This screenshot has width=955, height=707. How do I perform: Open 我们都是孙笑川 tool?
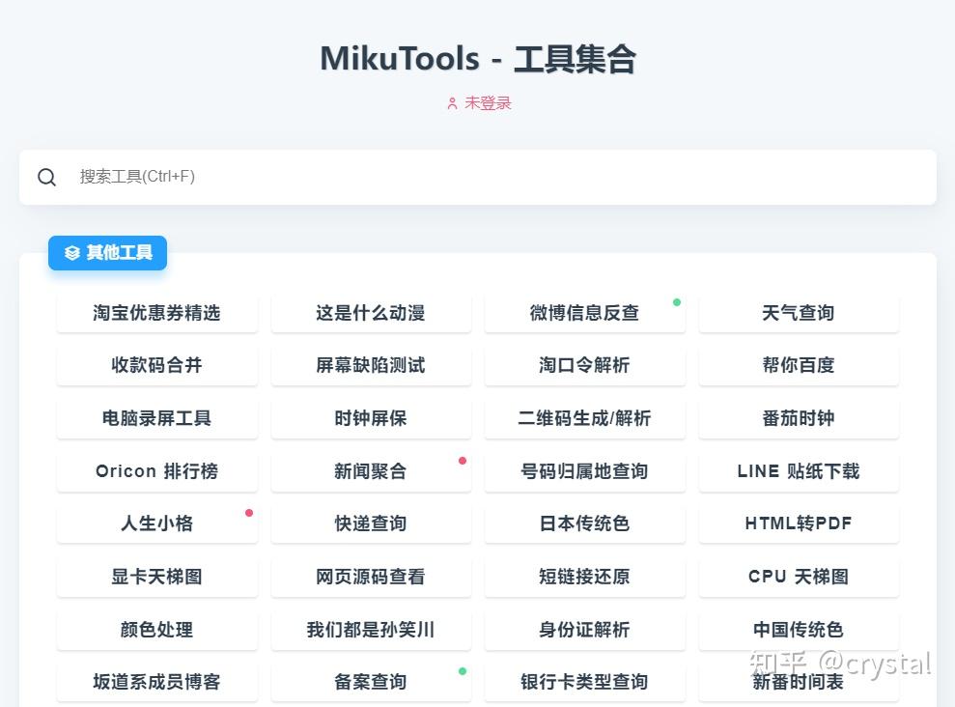(371, 630)
